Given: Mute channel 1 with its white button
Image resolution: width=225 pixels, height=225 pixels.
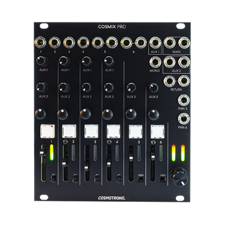Looking at the screenshot, I should (47, 131).
